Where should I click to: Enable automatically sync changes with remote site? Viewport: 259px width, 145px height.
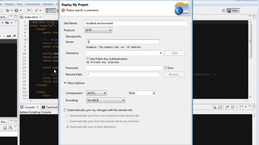[x=65, y=110]
